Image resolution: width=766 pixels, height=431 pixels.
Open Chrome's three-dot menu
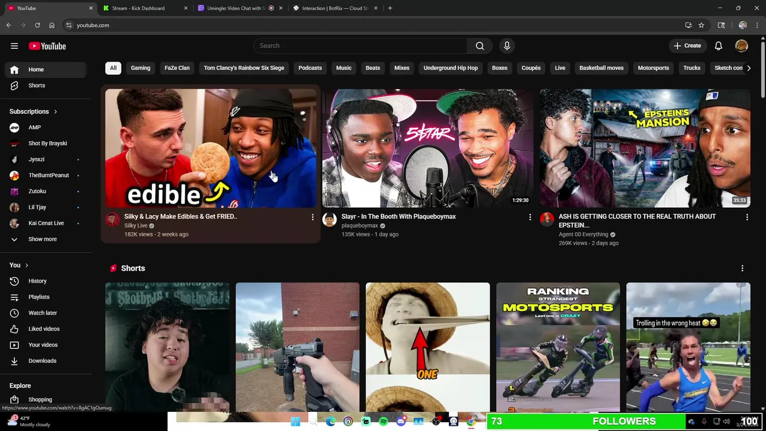click(x=757, y=25)
